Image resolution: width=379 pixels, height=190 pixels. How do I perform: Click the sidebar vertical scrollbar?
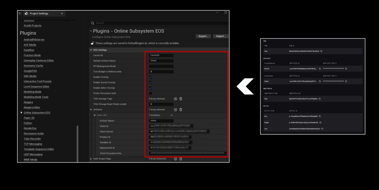click(x=77, y=144)
